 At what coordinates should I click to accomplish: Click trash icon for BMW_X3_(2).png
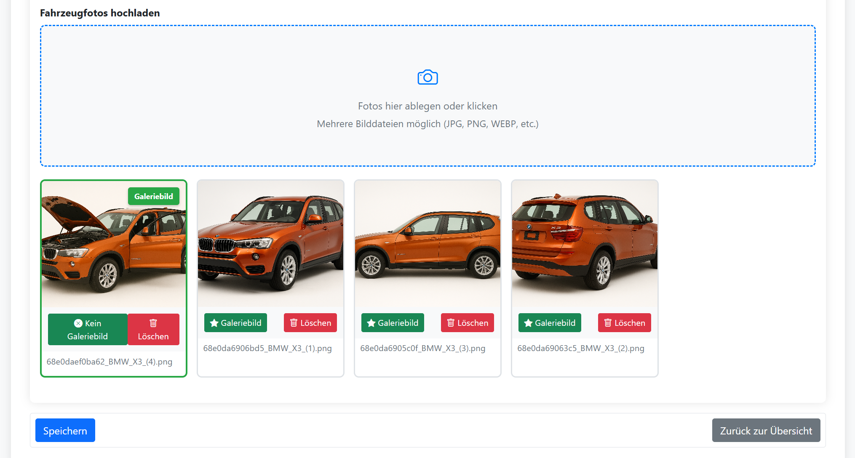(x=608, y=323)
